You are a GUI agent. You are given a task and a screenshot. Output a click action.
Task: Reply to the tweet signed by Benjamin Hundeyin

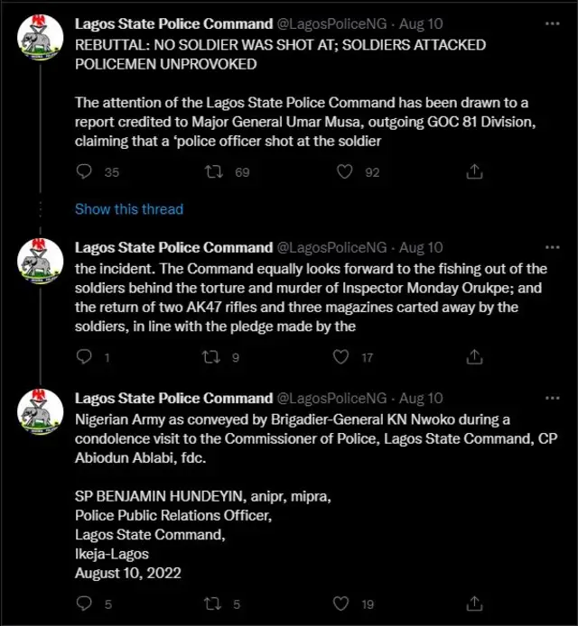tap(84, 604)
